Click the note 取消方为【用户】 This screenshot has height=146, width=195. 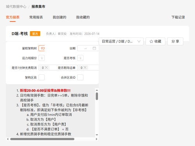(x=43, y=120)
